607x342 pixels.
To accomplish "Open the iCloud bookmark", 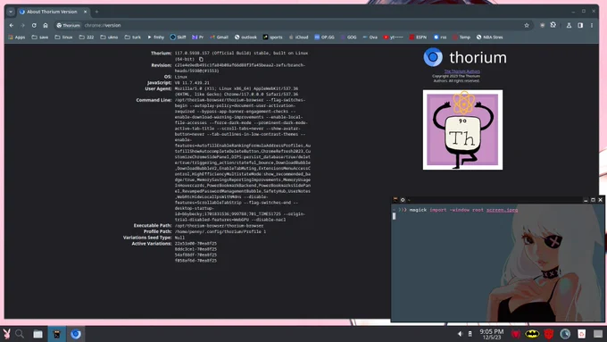I will [x=298, y=38].
